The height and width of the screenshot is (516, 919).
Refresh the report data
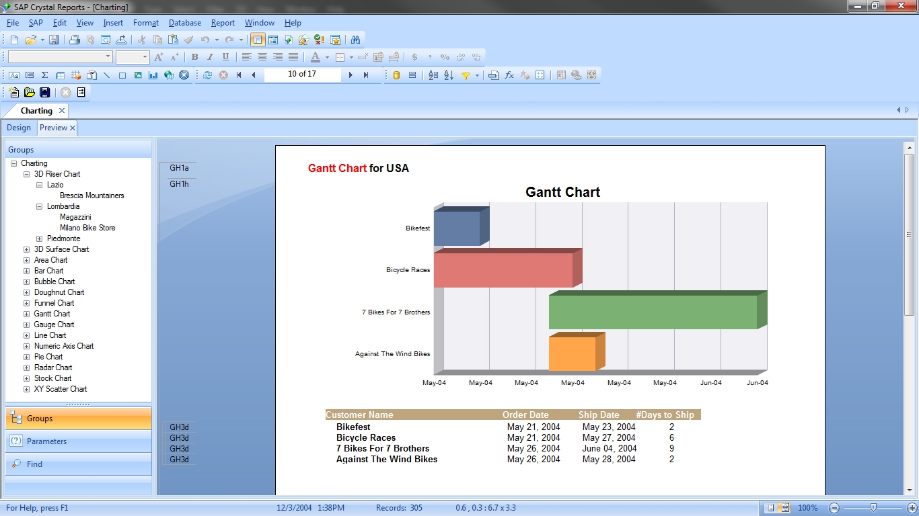(209, 75)
